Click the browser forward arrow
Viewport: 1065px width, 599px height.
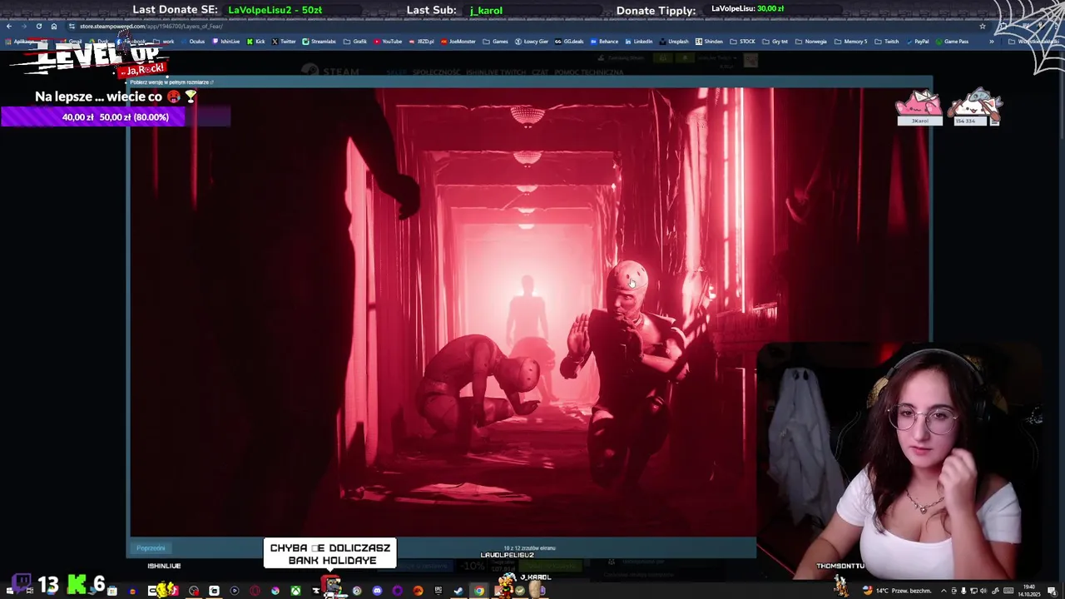pos(23,26)
